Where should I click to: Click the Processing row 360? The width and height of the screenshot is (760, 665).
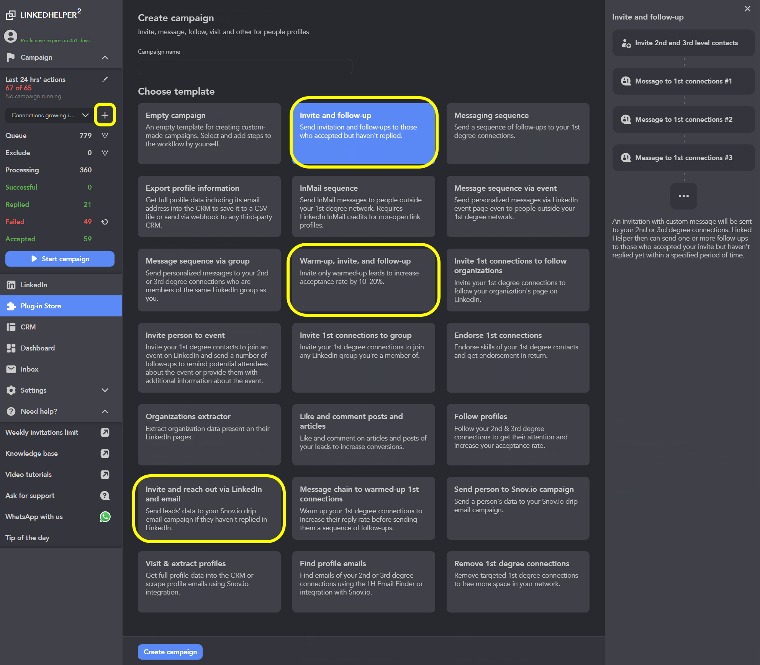(49, 170)
